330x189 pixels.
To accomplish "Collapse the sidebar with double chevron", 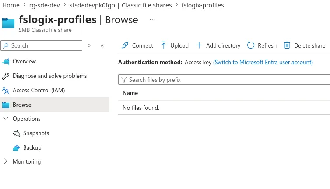I will (x=102, y=46).
